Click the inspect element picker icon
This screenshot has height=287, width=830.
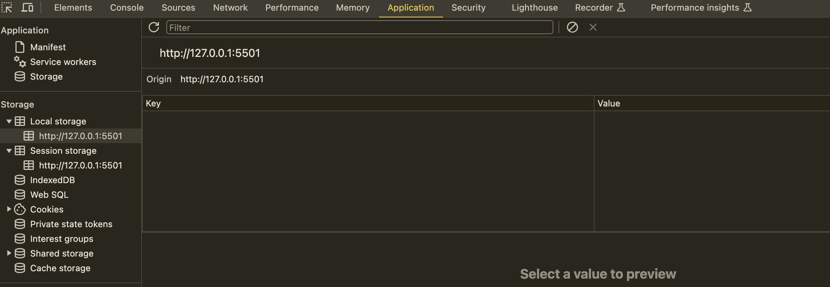[x=7, y=8]
